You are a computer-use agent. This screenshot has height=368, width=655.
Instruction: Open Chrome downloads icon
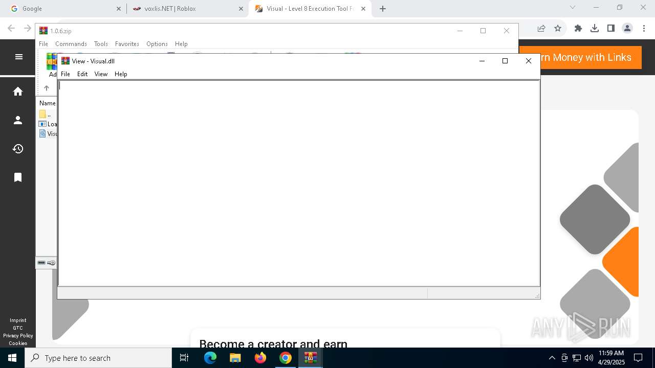(595, 29)
